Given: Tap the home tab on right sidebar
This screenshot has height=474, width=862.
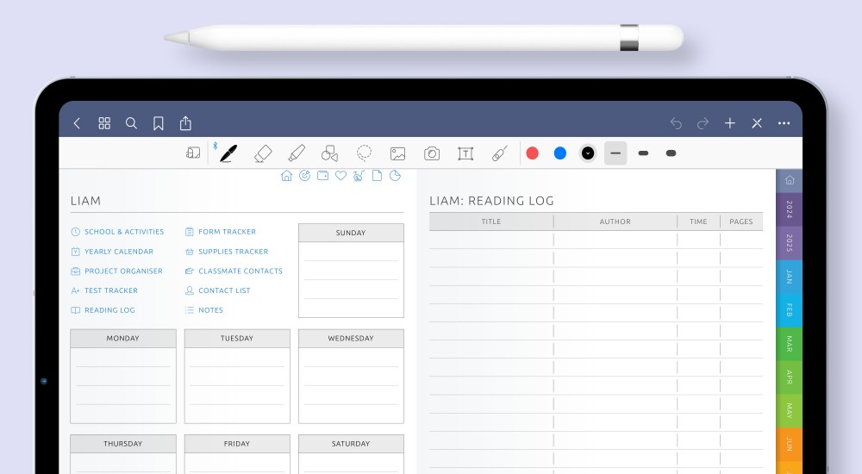Looking at the screenshot, I should [x=789, y=180].
